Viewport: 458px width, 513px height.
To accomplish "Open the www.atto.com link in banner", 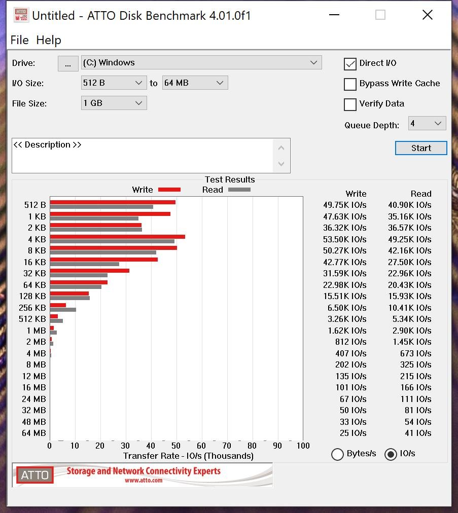I will pyautogui.click(x=144, y=480).
